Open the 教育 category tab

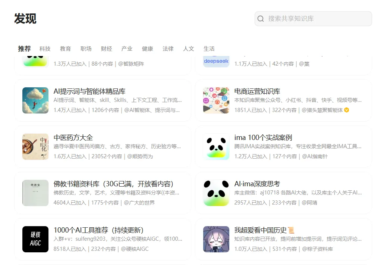(x=65, y=49)
